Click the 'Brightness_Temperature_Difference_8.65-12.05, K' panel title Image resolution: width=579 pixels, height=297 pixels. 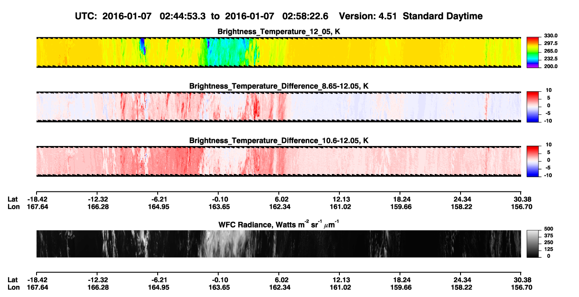tap(279, 86)
